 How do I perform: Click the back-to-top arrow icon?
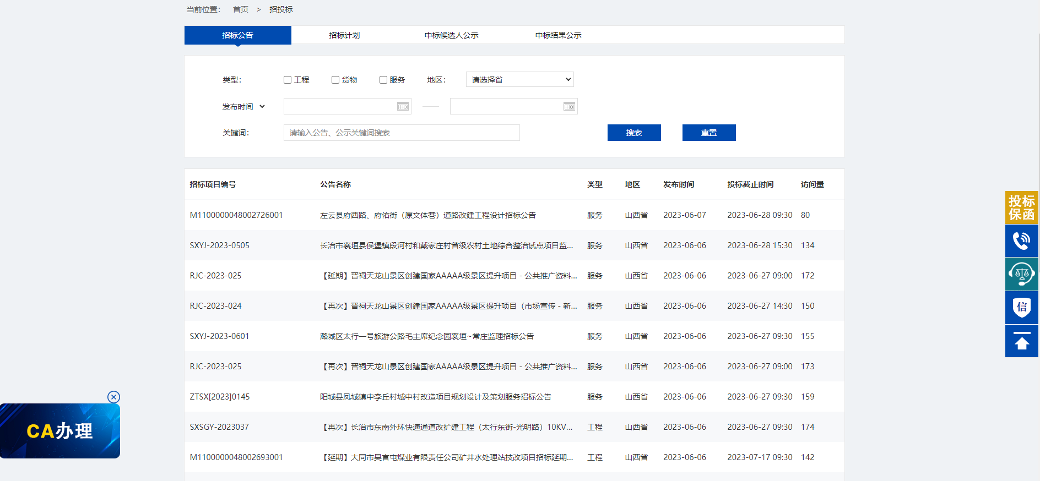pos(1021,341)
